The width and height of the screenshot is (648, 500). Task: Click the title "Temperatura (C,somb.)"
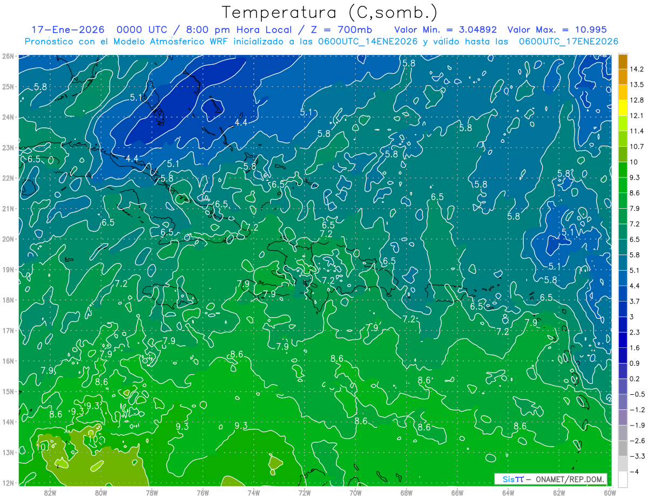330,12
